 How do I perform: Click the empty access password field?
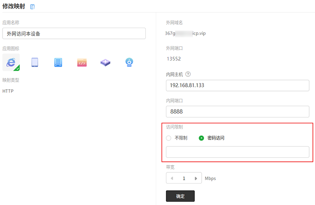tap(237, 152)
